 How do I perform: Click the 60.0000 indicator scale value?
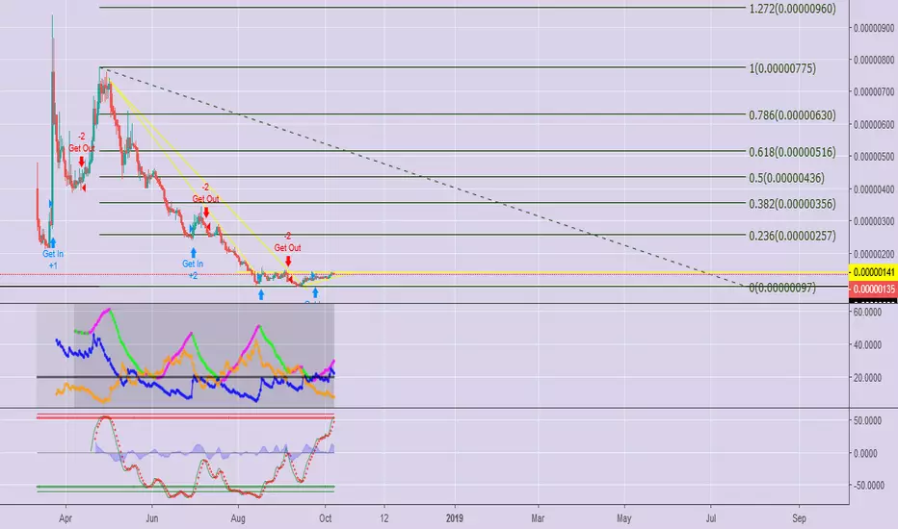(867, 313)
